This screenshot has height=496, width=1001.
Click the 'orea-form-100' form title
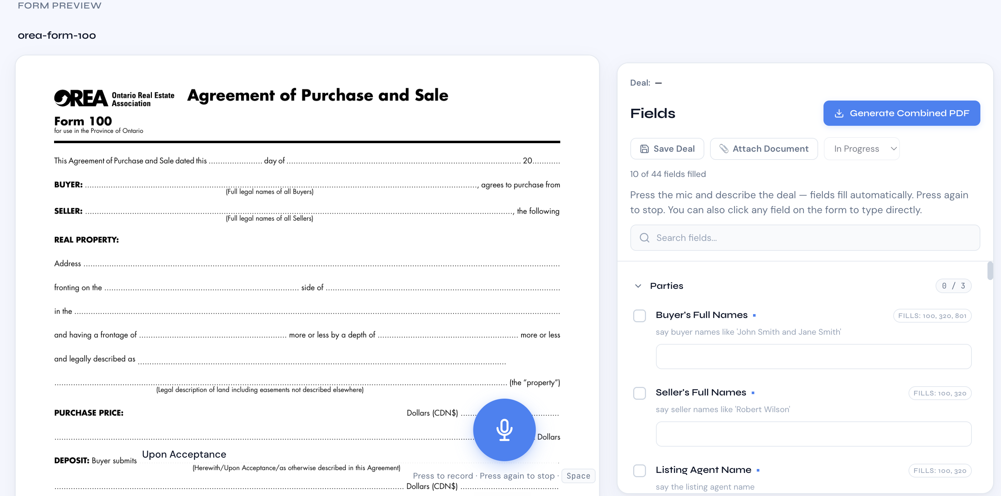pos(57,35)
